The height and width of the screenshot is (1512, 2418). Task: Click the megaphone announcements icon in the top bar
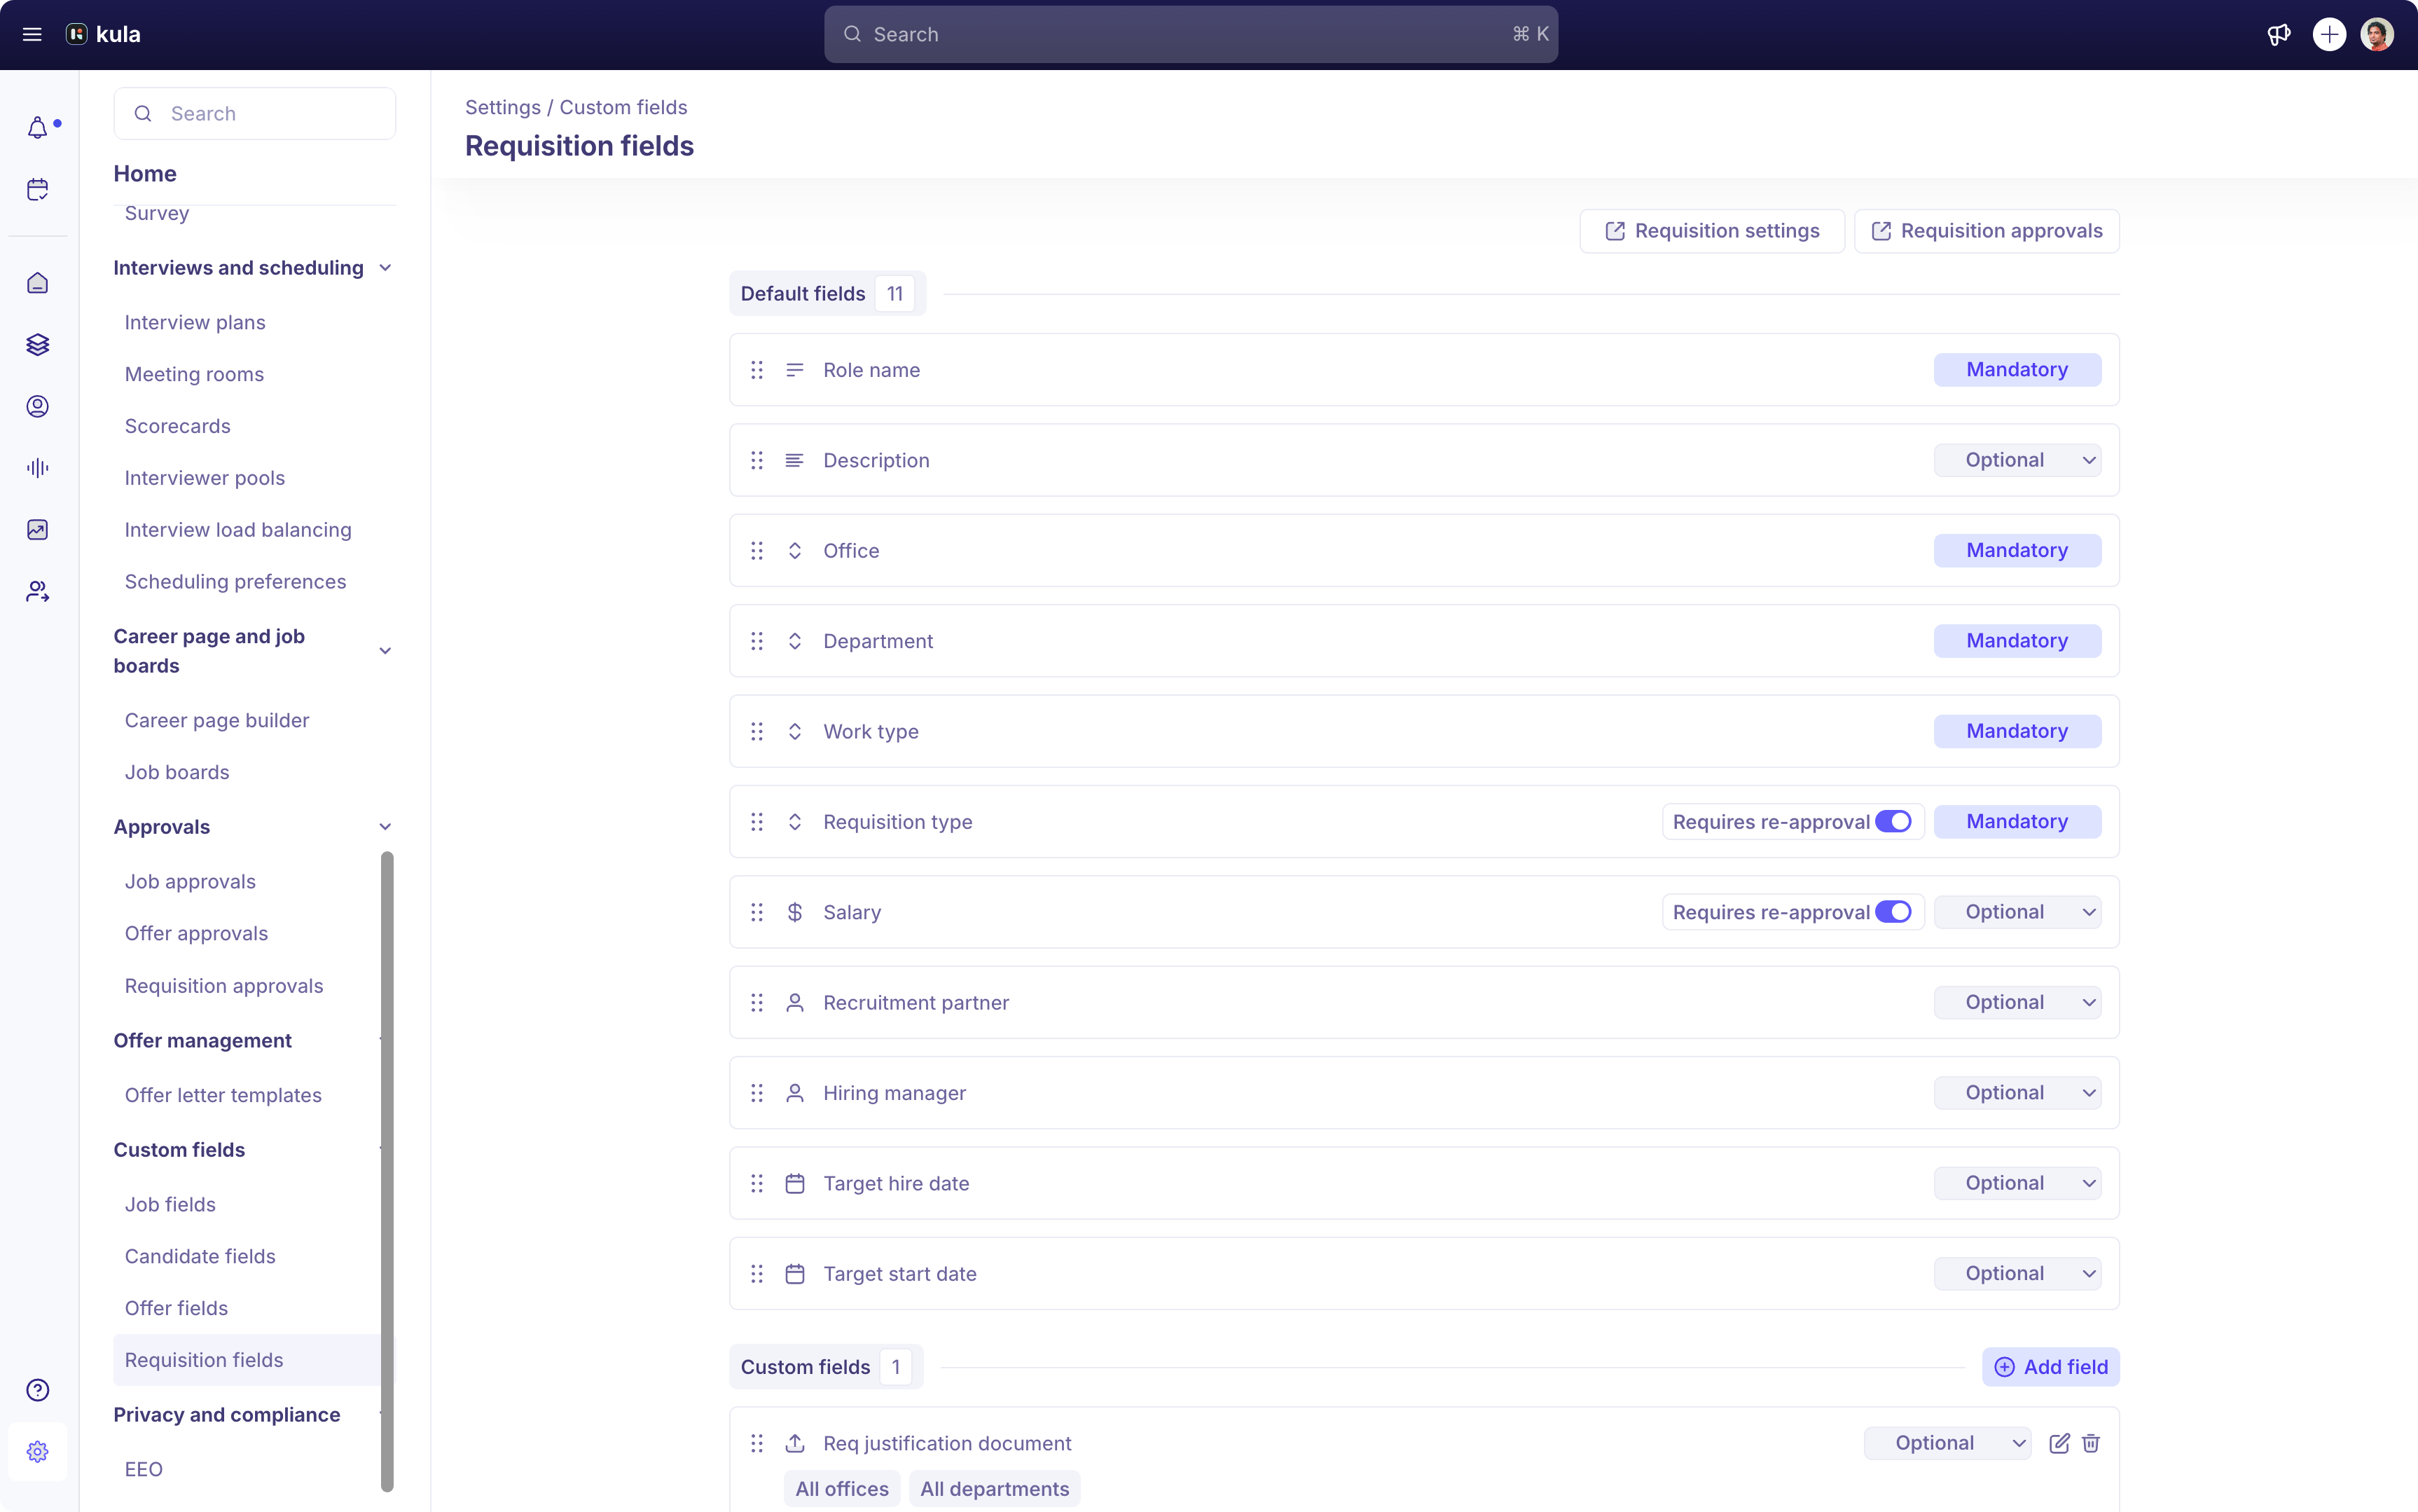tap(2279, 33)
